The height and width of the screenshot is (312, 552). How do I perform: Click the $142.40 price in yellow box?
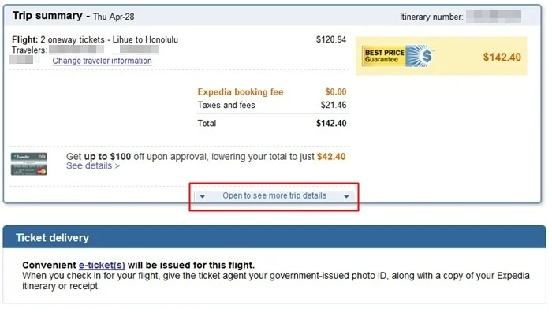click(502, 57)
